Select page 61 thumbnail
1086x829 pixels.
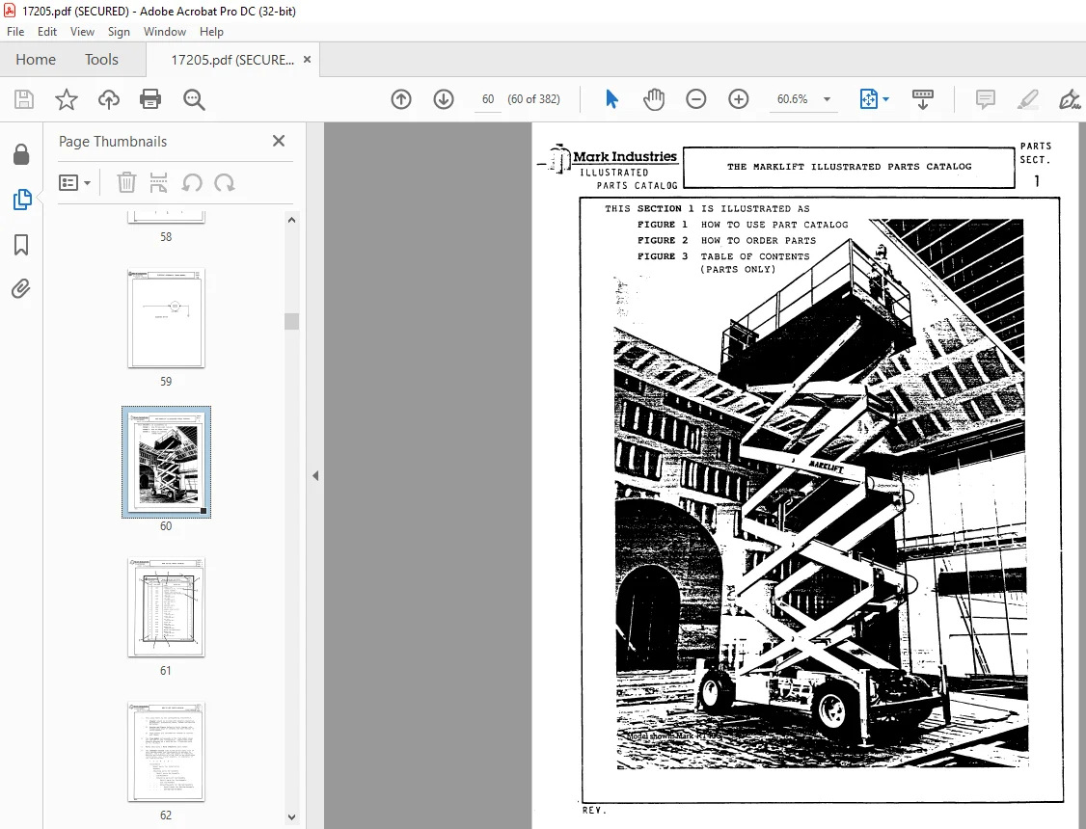coord(166,607)
